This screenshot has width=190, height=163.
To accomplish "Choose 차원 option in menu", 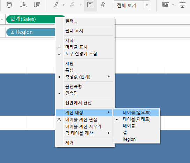I will click(x=85, y=63).
